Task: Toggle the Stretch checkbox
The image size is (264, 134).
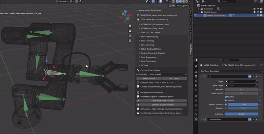Action: (x=226, y=100)
